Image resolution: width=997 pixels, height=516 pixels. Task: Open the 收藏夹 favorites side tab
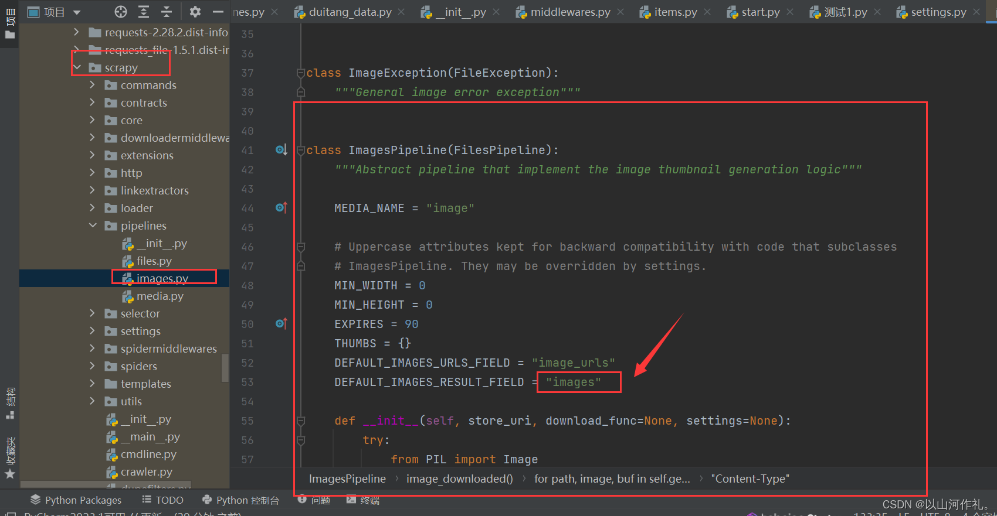point(10,457)
